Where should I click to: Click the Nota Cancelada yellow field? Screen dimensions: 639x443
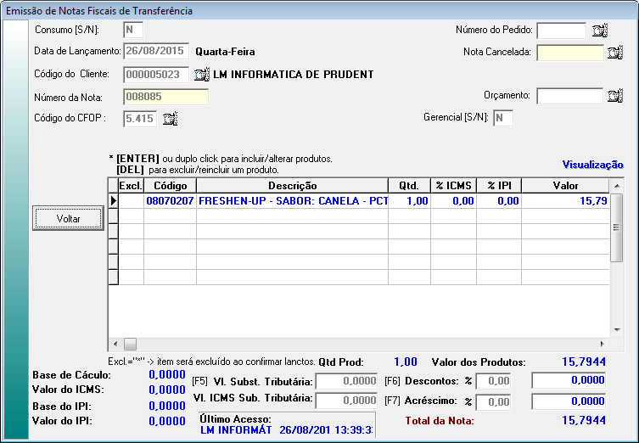(x=569, y=53)
